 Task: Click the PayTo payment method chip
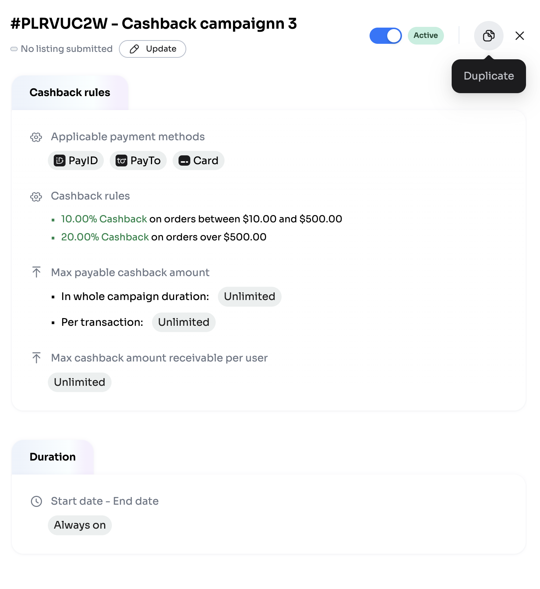tap(138, 161)
